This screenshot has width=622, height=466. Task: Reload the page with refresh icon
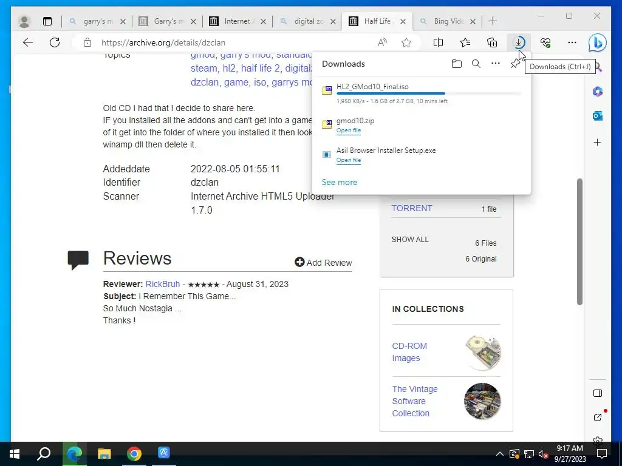pyautogui.click(x=55, y=42)
